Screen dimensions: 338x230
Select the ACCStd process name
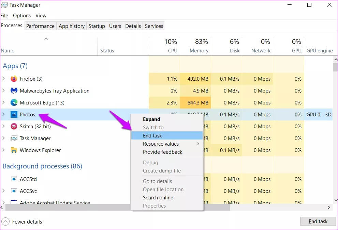(x=28, y=179)
